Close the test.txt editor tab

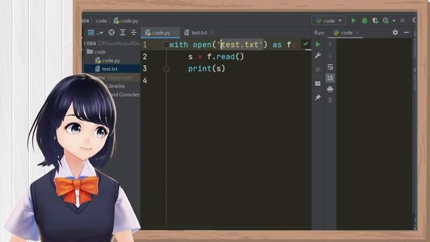point(212,33)
